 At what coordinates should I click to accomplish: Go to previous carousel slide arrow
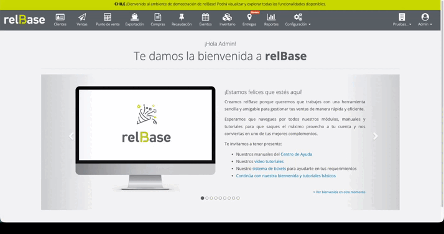point(71,136)
